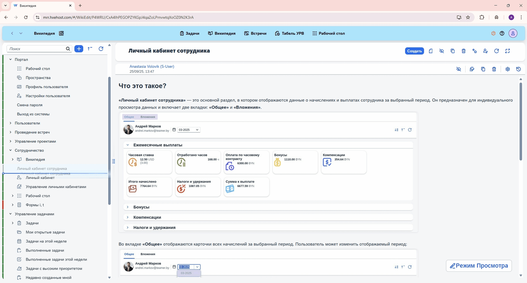Open article revision history icon
The width and height of the screenshot is (527, 283).
[518, 69]
